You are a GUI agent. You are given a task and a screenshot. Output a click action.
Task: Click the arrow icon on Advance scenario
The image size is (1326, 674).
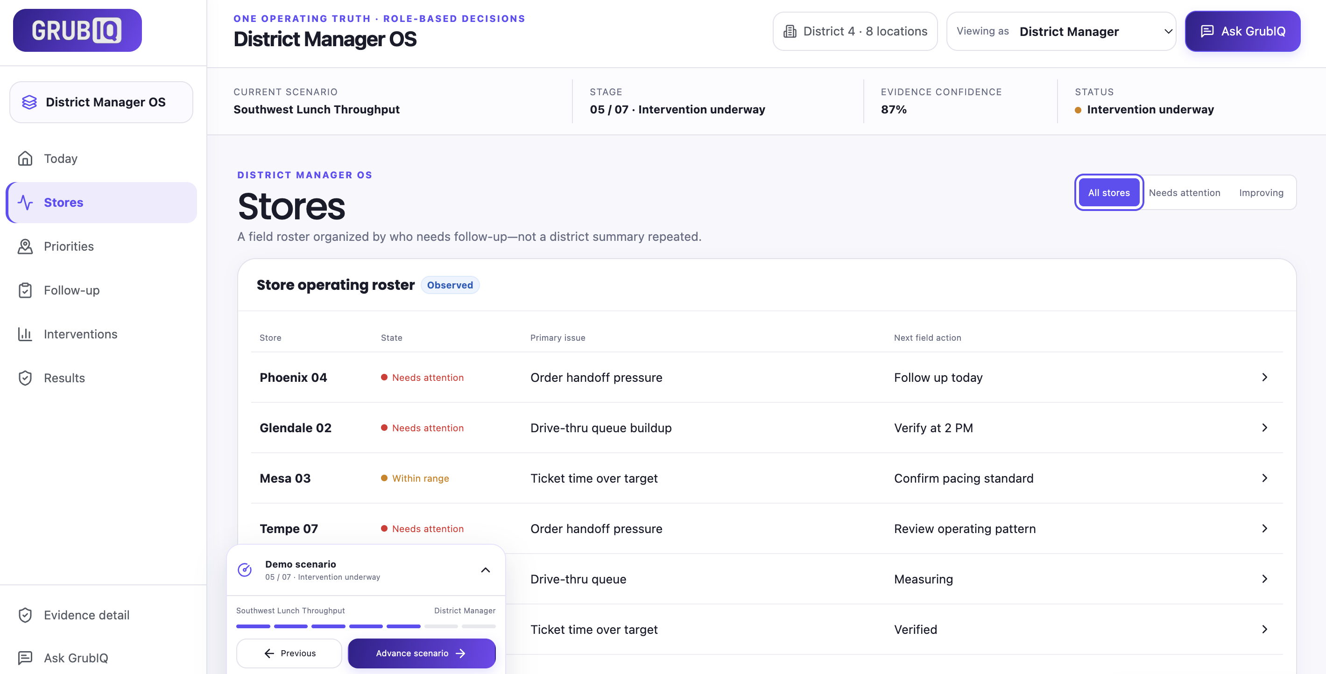[461, 653]
